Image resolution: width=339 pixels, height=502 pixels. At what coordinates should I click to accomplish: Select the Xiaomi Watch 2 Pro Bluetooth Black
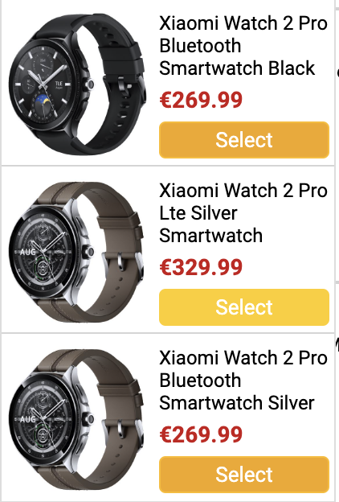coord(244,140)
